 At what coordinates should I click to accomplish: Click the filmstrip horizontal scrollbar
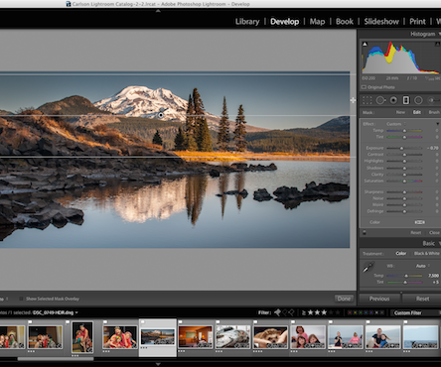click(56, 359)
